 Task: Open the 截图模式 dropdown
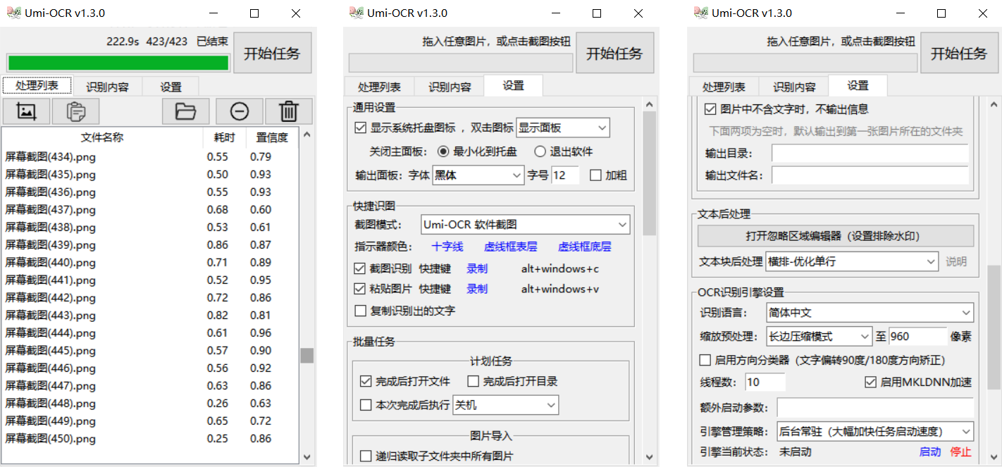525,223
